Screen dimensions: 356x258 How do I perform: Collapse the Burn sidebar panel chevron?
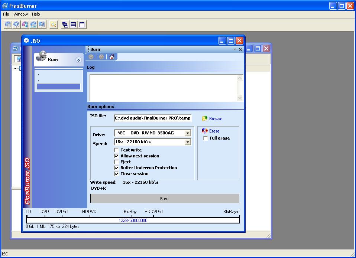[x=78, y=60]
